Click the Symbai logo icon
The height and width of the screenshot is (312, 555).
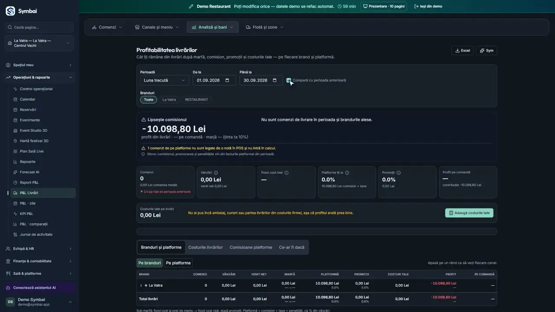(10, 11)
